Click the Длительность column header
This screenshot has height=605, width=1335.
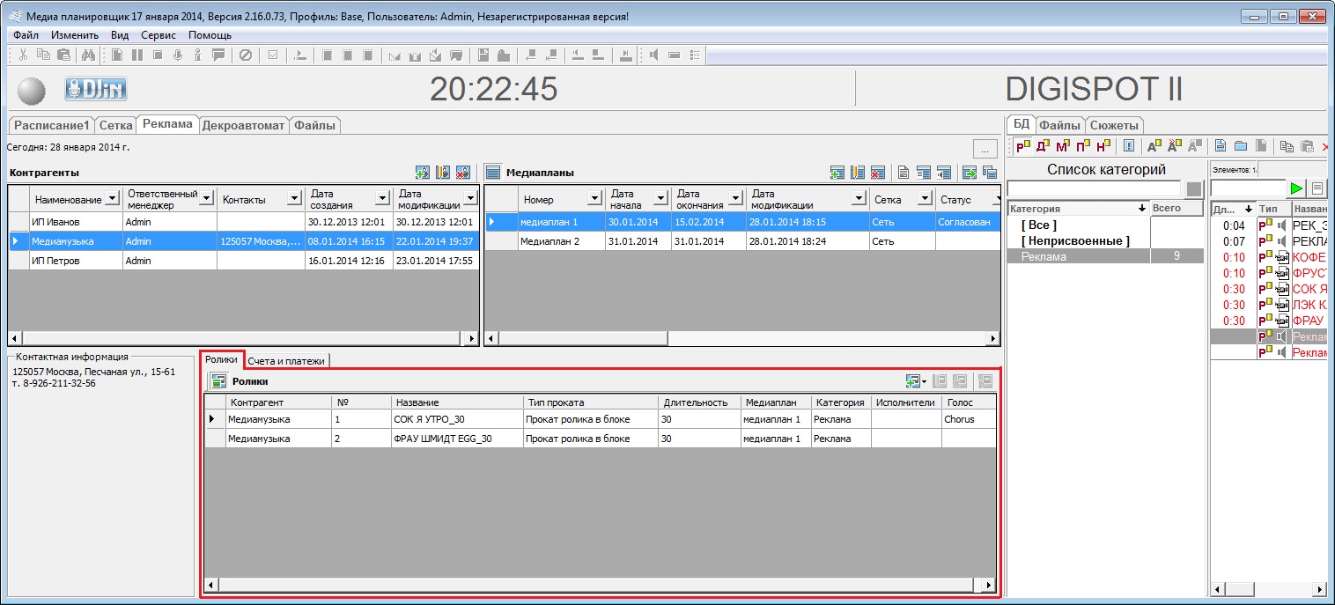click(699, 402)
